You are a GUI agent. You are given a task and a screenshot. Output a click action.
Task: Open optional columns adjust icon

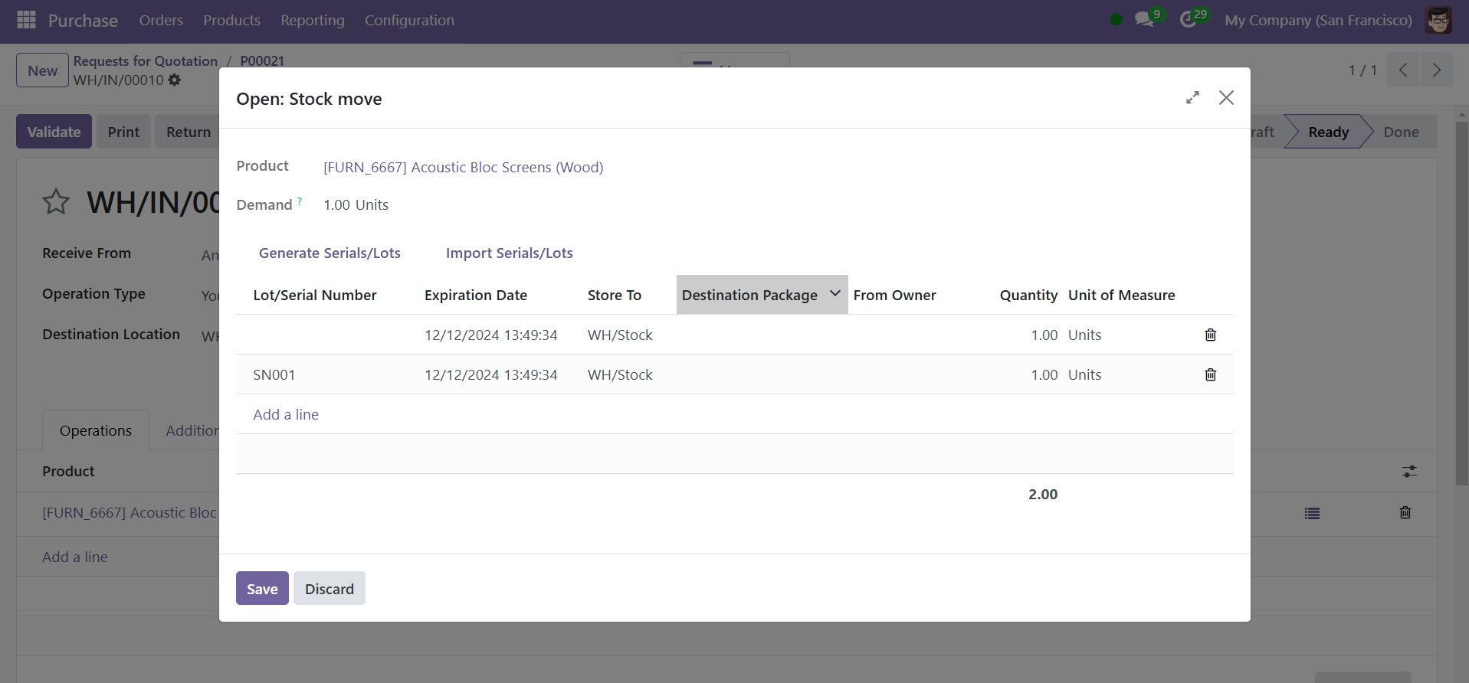pos(1409,471)
